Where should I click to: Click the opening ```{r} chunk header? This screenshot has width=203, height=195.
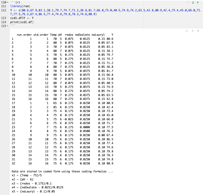[x=15, y=2]
